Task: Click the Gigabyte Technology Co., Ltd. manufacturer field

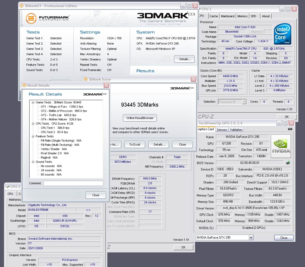Action: tap(64, 205)
